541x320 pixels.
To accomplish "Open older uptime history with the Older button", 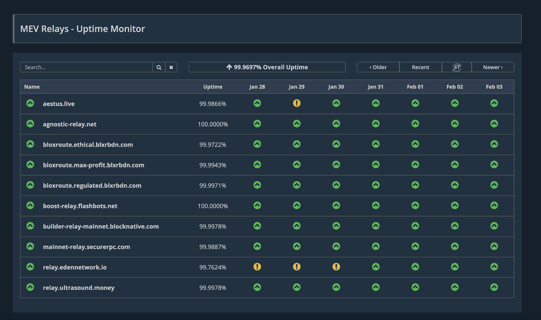I will (x=378, y=67).
